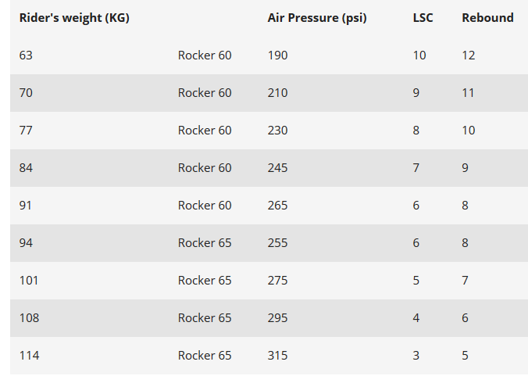The height and width of the screenshot is (376, 528).
Task: Select the Rebound column header
Action: point(487,18)
